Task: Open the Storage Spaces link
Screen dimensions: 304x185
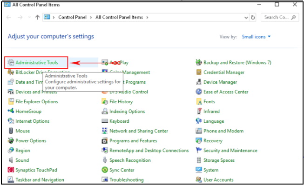Action: point(219,160)
